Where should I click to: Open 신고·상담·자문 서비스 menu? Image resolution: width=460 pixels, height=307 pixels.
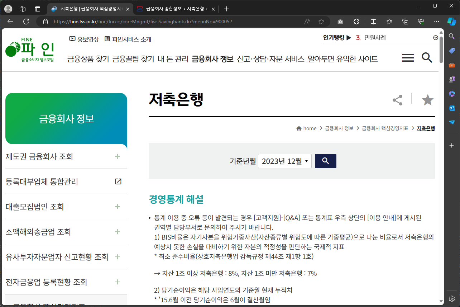(x=270, y=59)
